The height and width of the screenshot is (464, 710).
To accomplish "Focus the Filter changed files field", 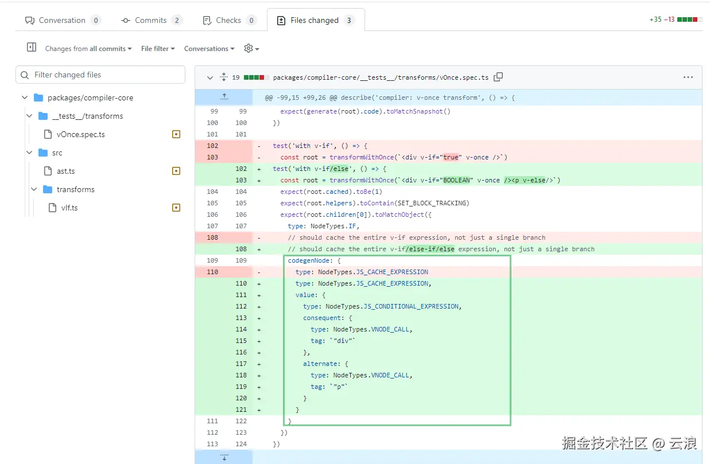I will click(100, 75).
